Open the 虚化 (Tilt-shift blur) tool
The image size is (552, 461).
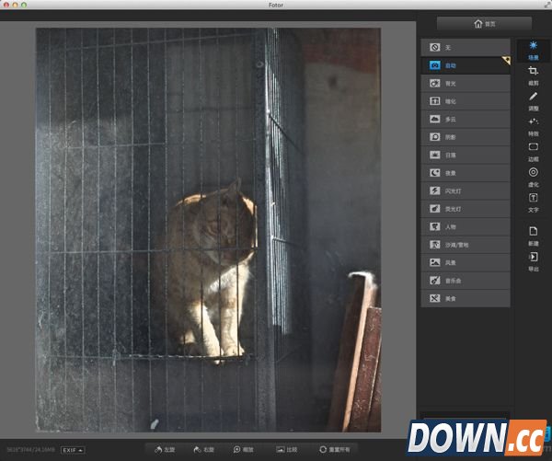tap(534, 176)
